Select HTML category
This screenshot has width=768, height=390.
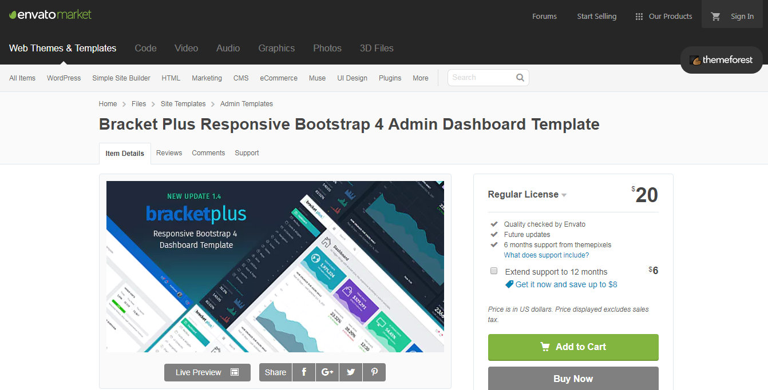[x=171, y=78]
